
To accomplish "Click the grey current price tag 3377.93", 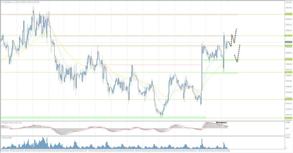I will click(288, 42).
